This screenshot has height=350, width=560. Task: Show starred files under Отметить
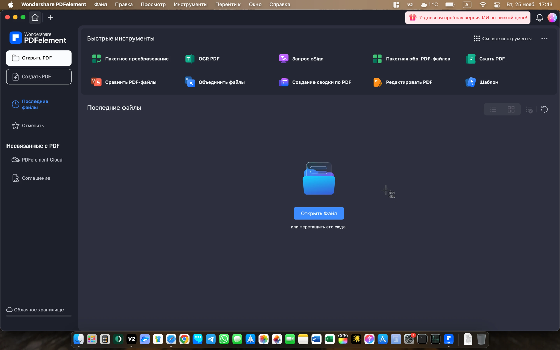point(28,126)
